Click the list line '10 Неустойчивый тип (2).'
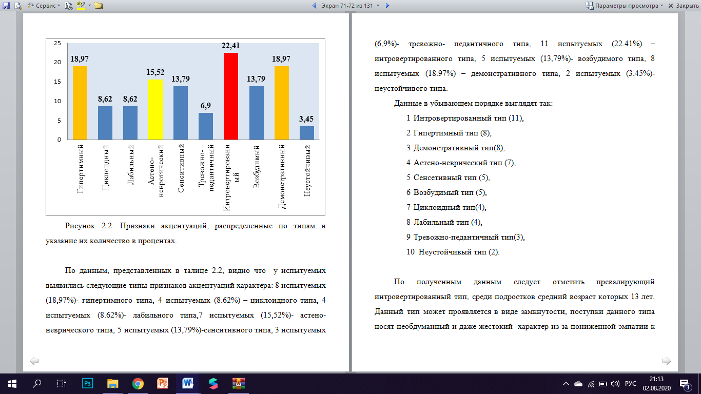This screenshot has width=701, height=394. tap(453, 252)
